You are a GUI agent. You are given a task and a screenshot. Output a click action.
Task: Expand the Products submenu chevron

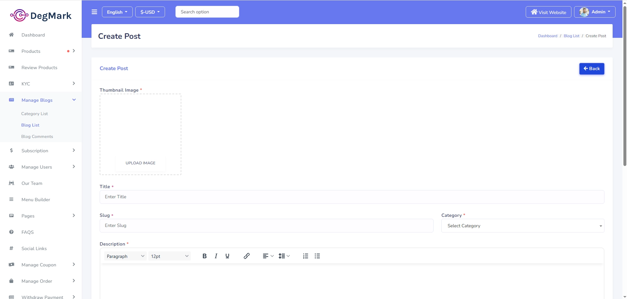[x=74, y=51]
